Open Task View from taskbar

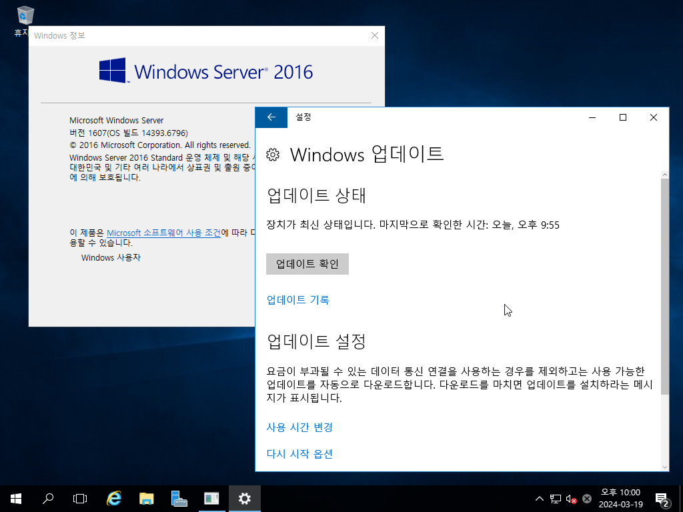[x=80, y=499]
